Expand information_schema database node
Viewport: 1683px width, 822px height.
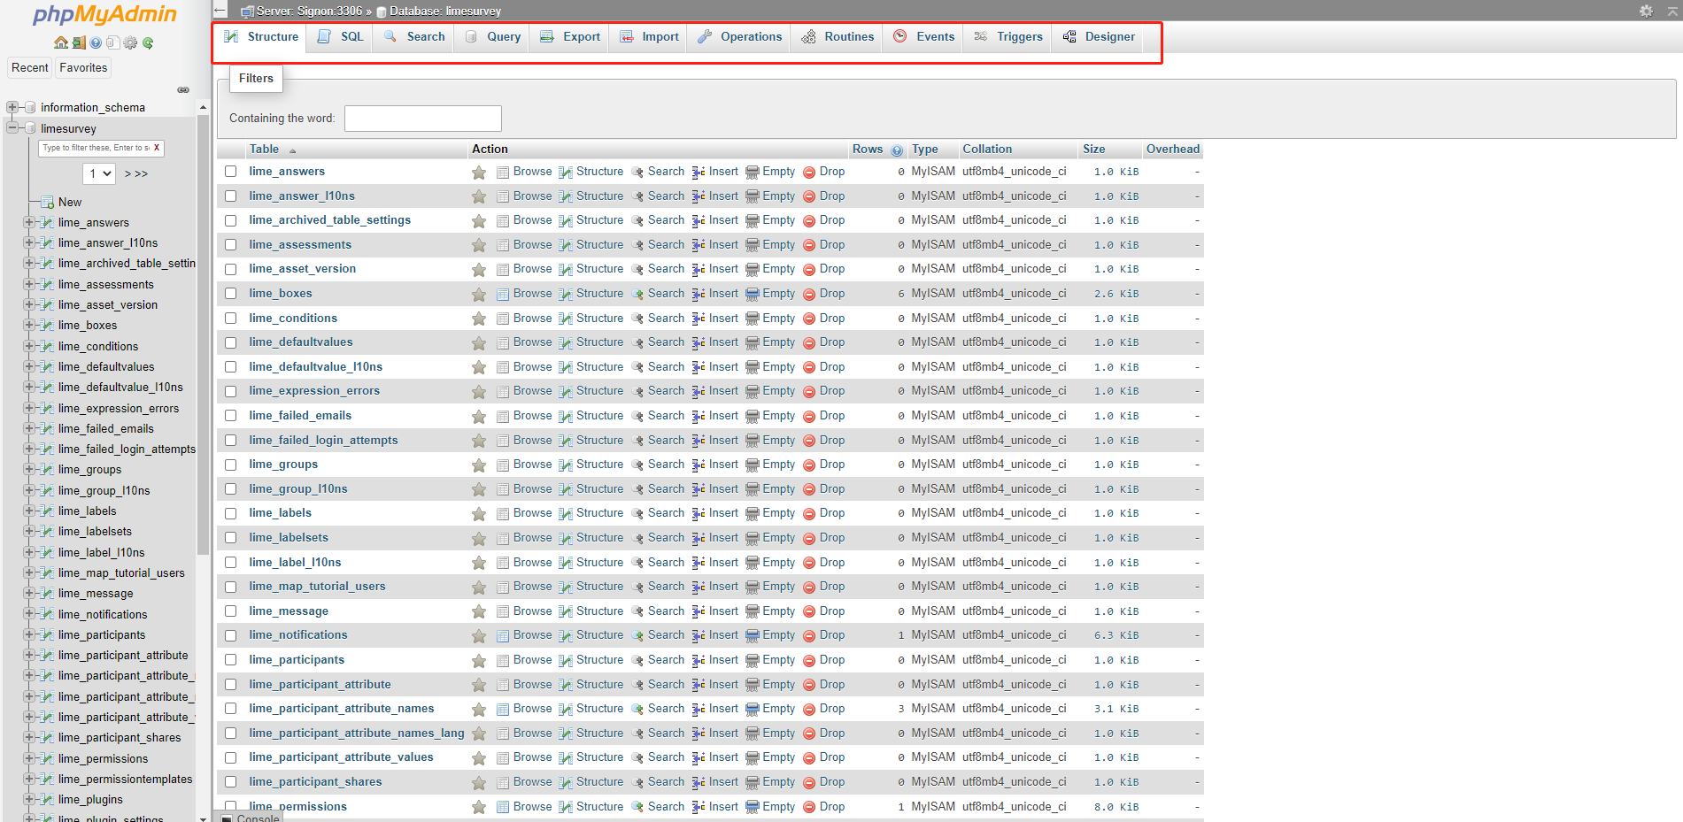12,107
